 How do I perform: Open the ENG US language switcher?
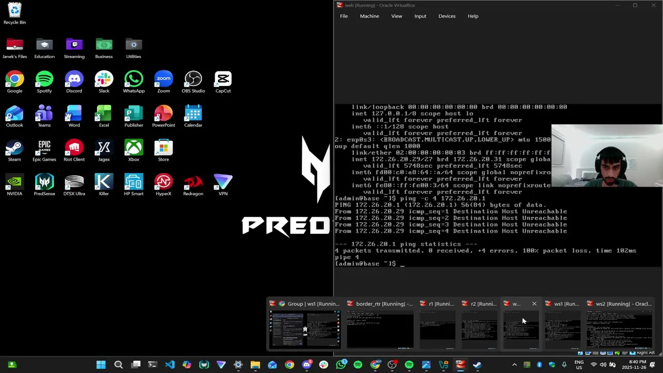pyautogui.click(x=579, y=365)
